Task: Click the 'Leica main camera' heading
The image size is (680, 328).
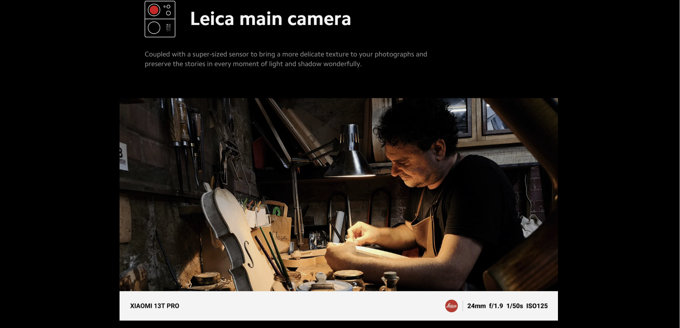Action: (x=271, y=19)
